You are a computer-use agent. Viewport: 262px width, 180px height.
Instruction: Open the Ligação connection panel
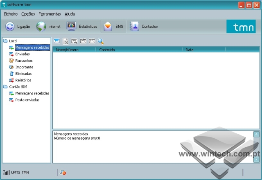click(x=18, y=27)
